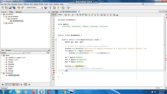Click the Open Project toolbar icon
The width and height of the screenshot is (167, 94).
(10, 8)
